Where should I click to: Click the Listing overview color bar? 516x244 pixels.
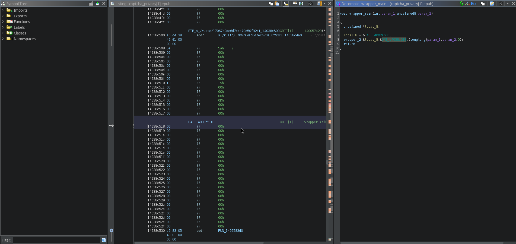point(330,122)
